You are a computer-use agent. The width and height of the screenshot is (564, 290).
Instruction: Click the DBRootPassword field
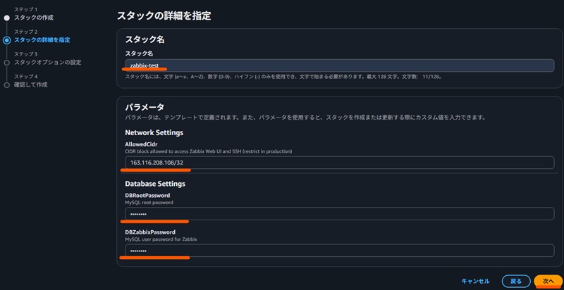pyautogui.click(x=340, y=214)
